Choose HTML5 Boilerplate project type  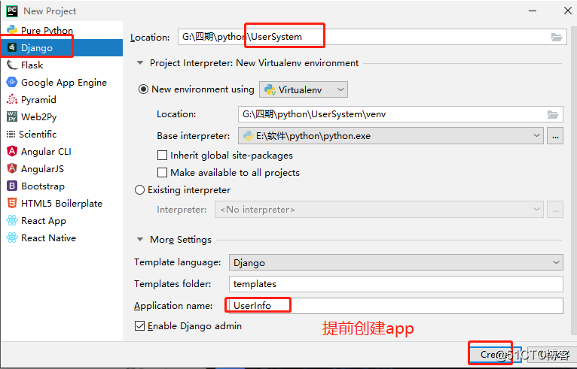coord(62,203)
